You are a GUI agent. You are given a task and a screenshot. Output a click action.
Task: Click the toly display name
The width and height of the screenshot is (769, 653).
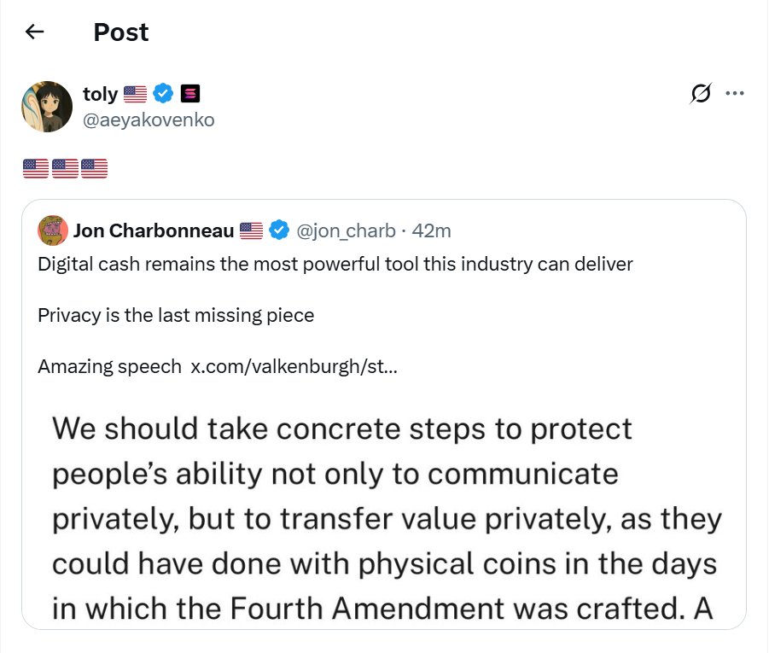100,94
